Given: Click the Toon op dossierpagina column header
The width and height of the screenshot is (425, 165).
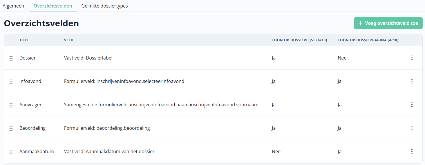Looking at the screenshot, I should (368, 40).
